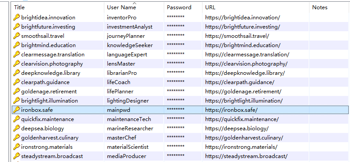Click user name lightingDesigner
Screen dimensions: 350x162
click(128, 101)
